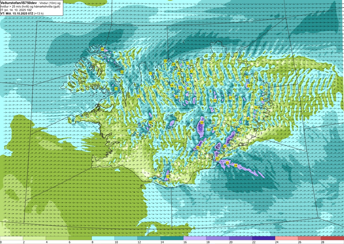Choose the 12–14 m/s teal legend swatch
The height and width of the screenshot is (244, 344).
click(149, 238)
